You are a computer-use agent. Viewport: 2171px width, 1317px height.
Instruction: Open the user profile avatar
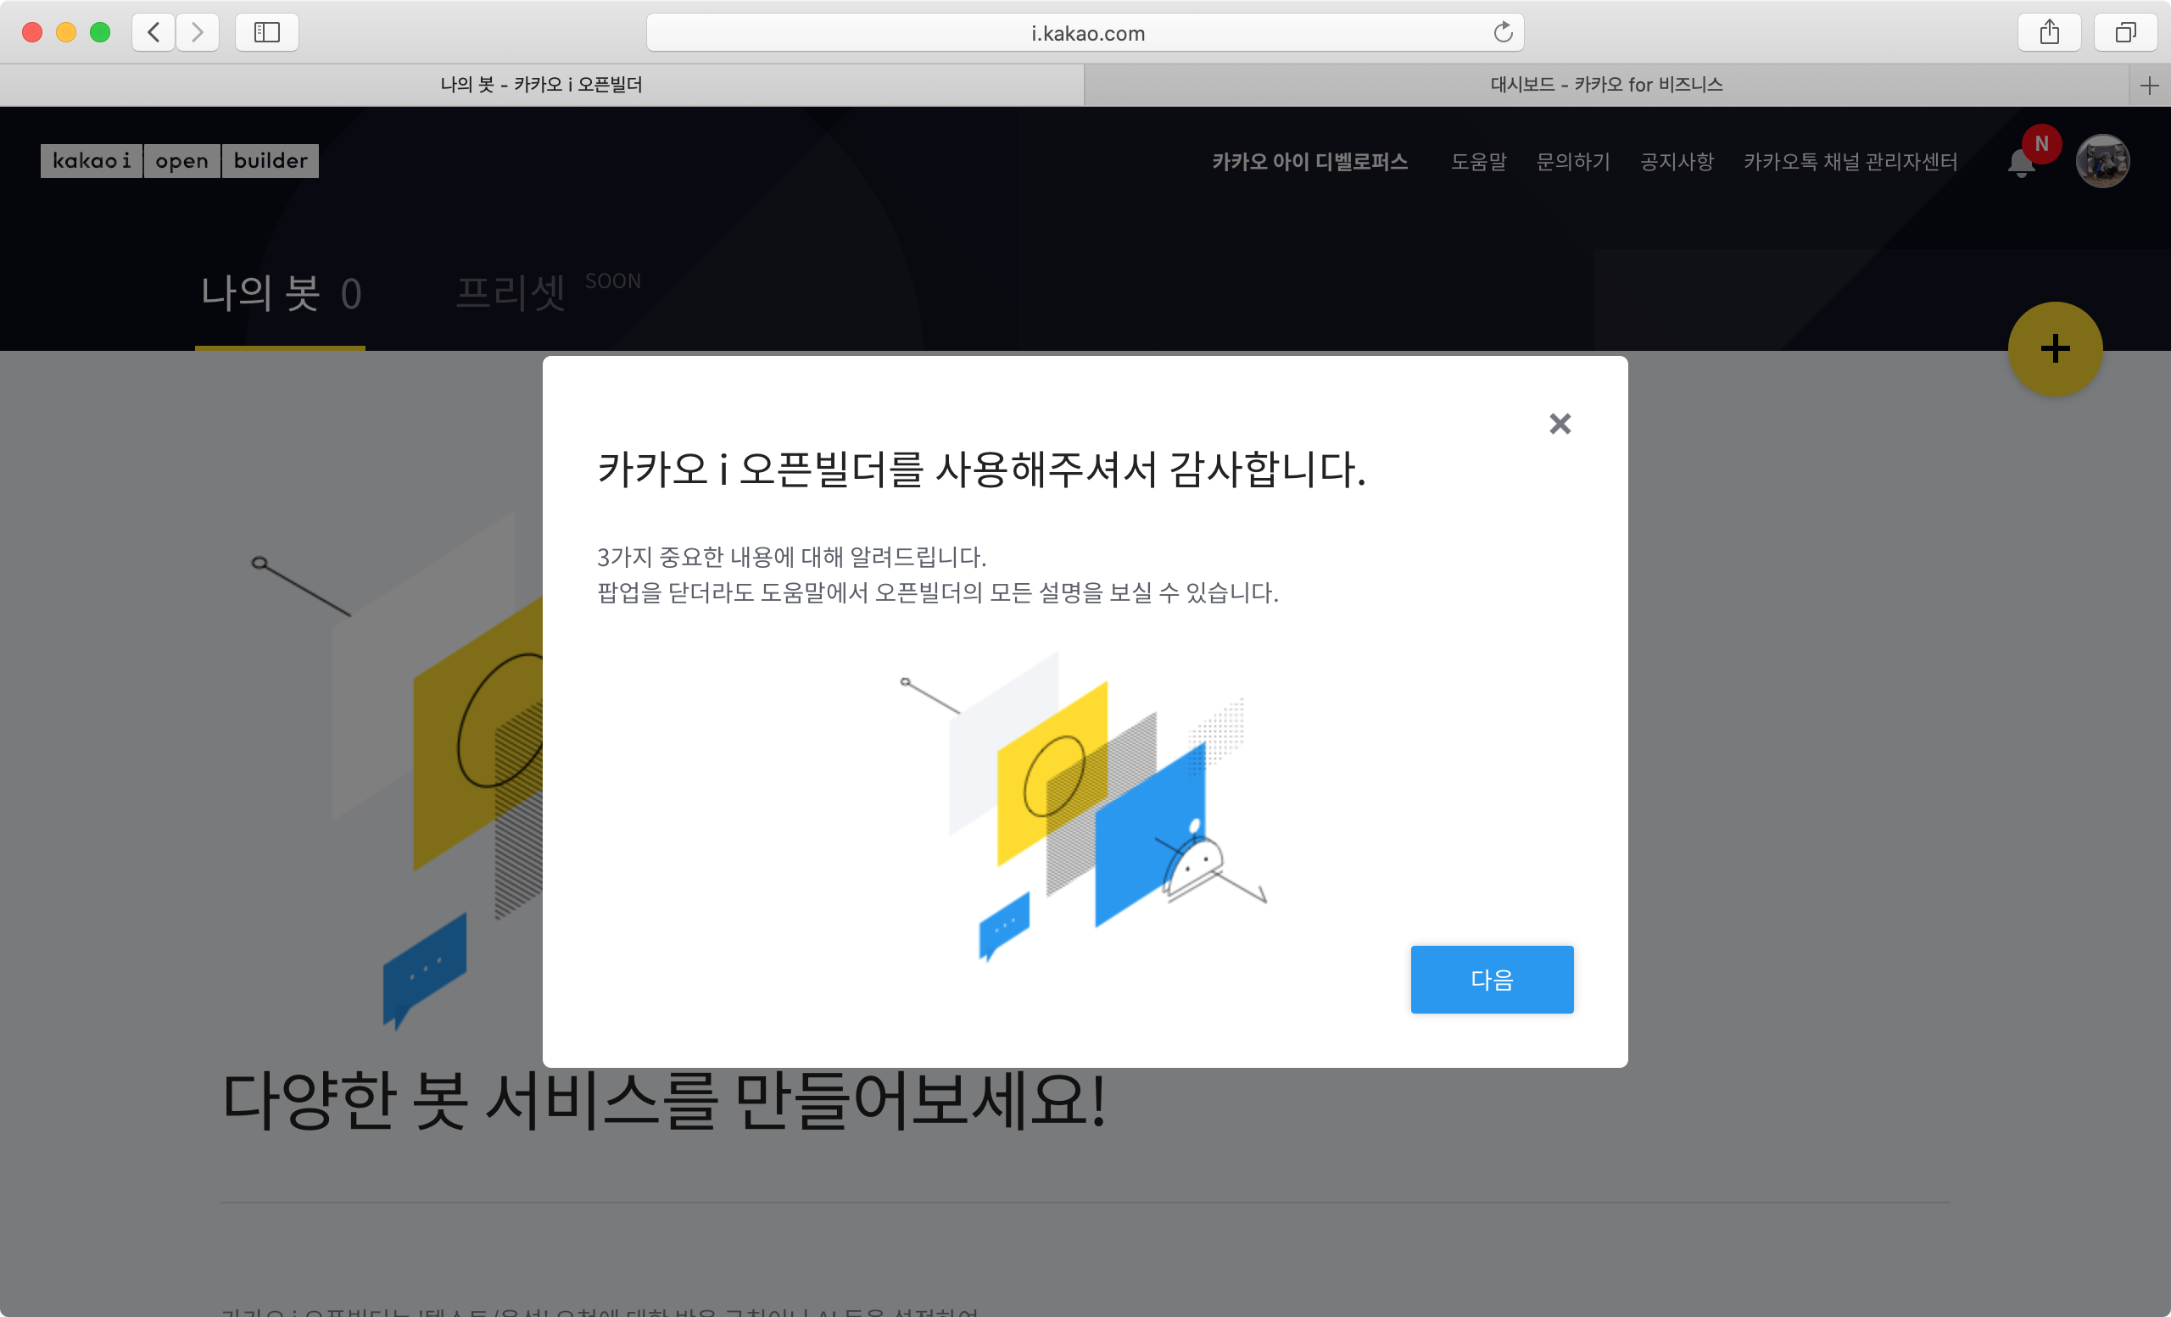[2102, 161]
